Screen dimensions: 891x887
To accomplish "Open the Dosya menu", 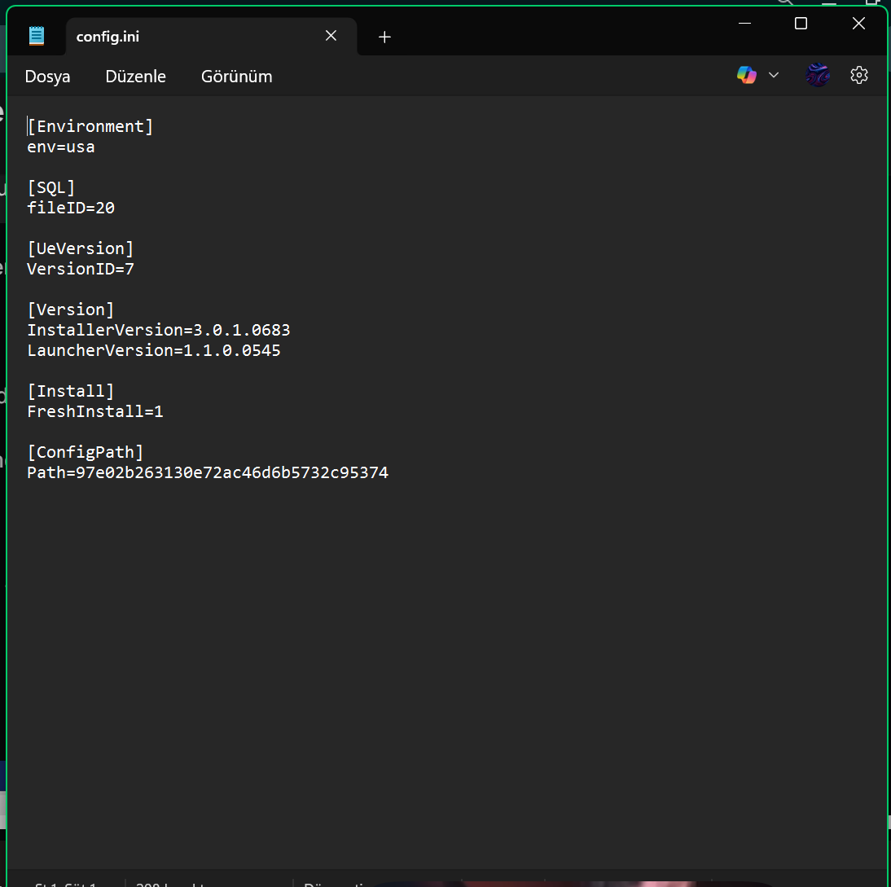I will (x=47, y=77).
